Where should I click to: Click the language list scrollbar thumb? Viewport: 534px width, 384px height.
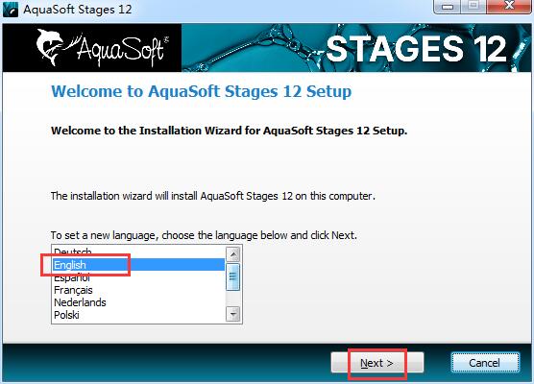tap(233, 276)
